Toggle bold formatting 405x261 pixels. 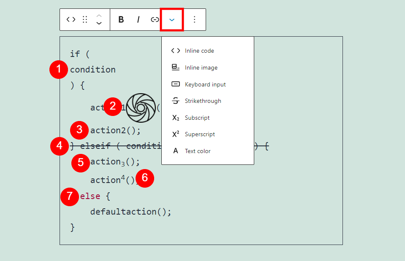(121, 19)
